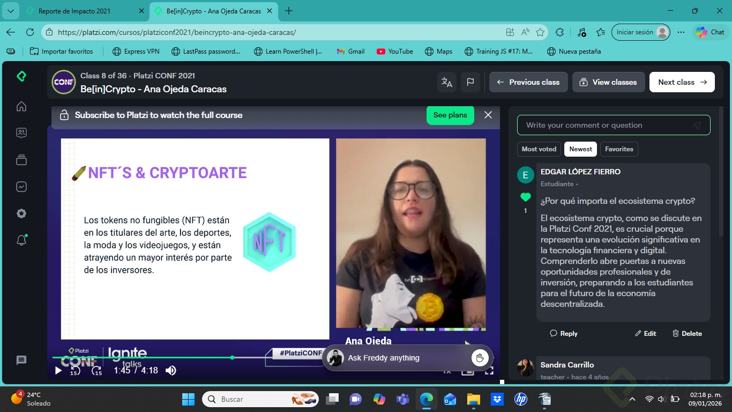Mute the video volume
This screenshot has height=412, width=732.
171,370
